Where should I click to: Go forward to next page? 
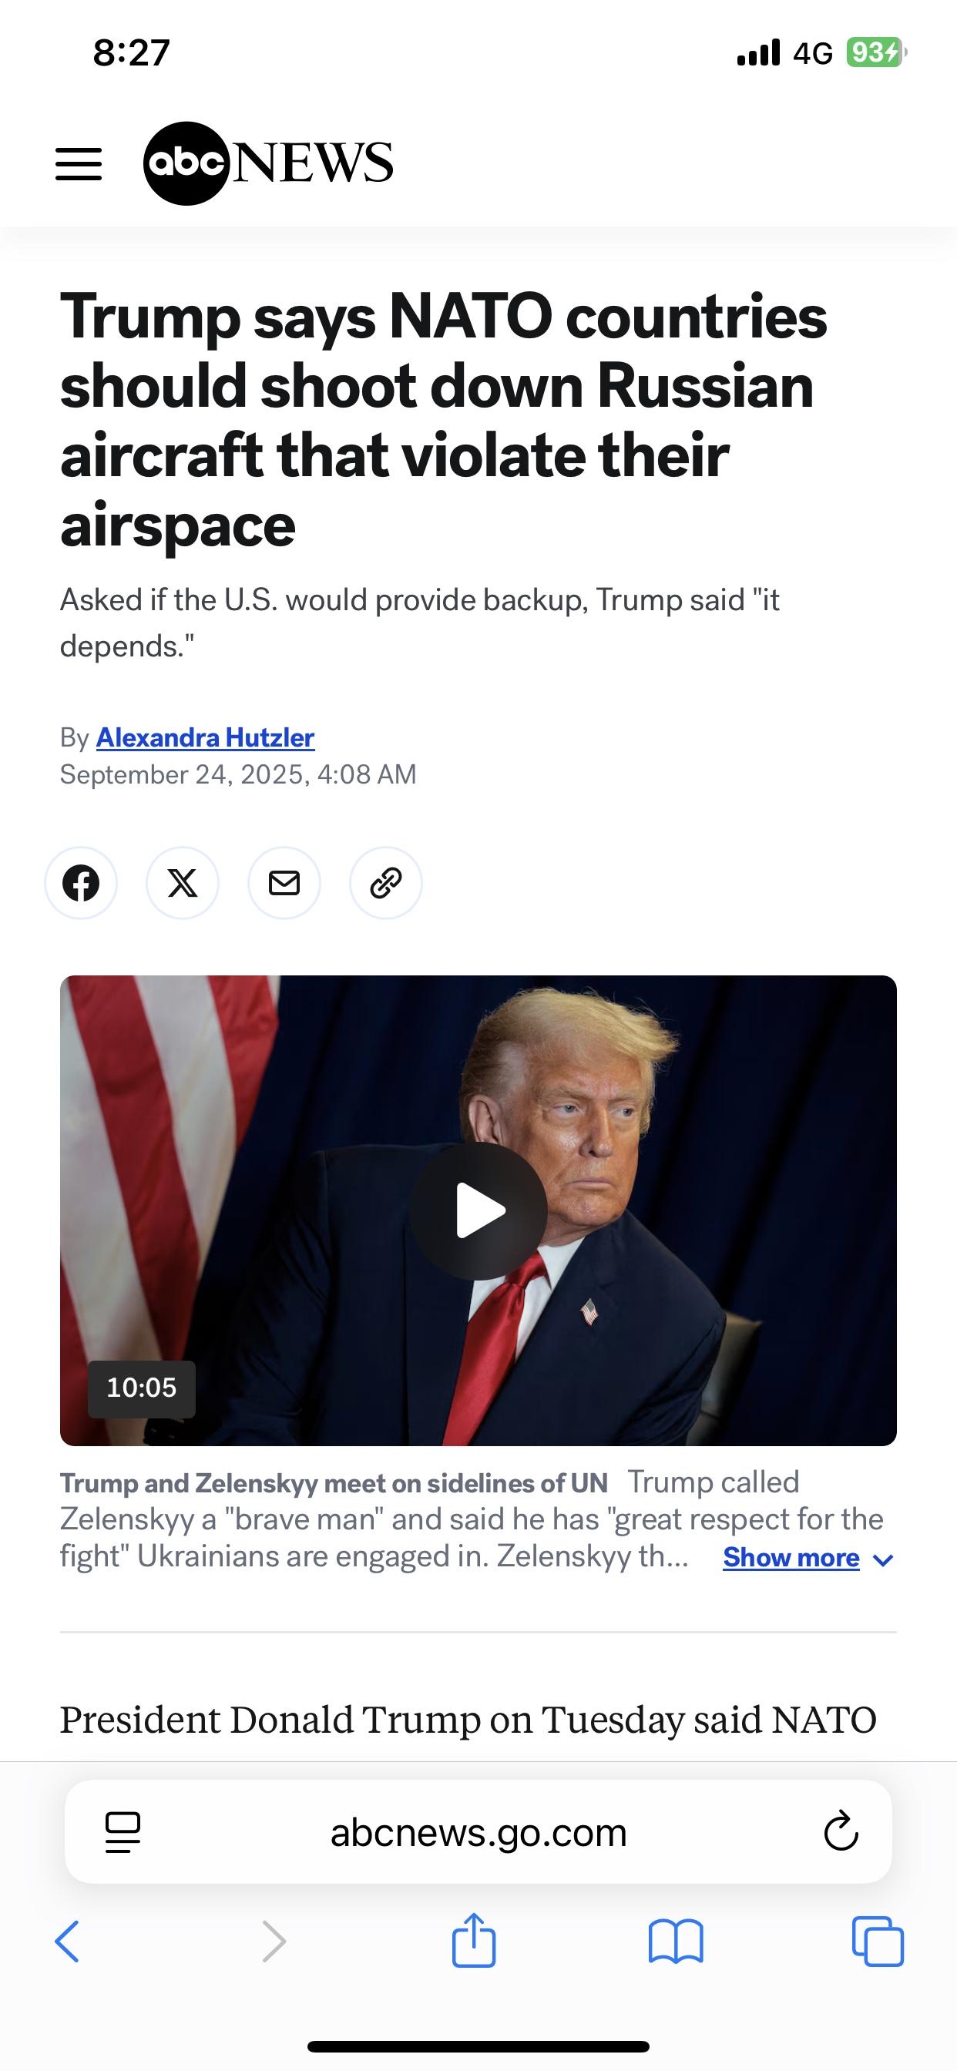[x=274, y=1942]
